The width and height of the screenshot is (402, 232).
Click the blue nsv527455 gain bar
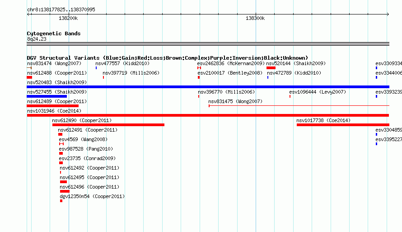(x=47, y=96)
